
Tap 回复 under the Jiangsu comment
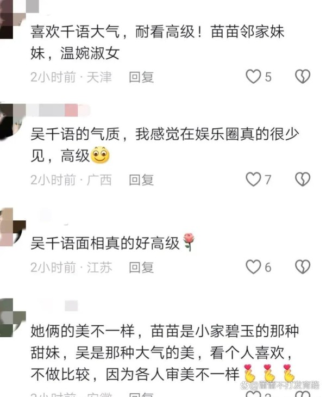tap(141, 268)
